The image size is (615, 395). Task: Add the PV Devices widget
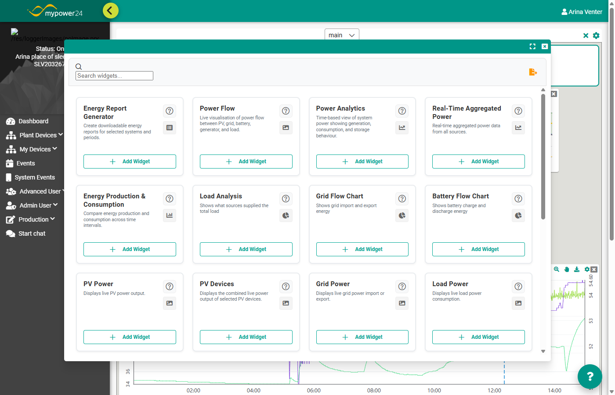[246, 337]
